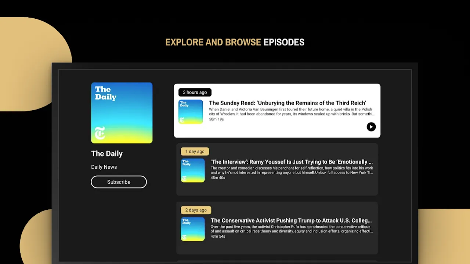
Task: Open 'The Sunday Read: Unburying the Remains' title
Action: point(288,103)
